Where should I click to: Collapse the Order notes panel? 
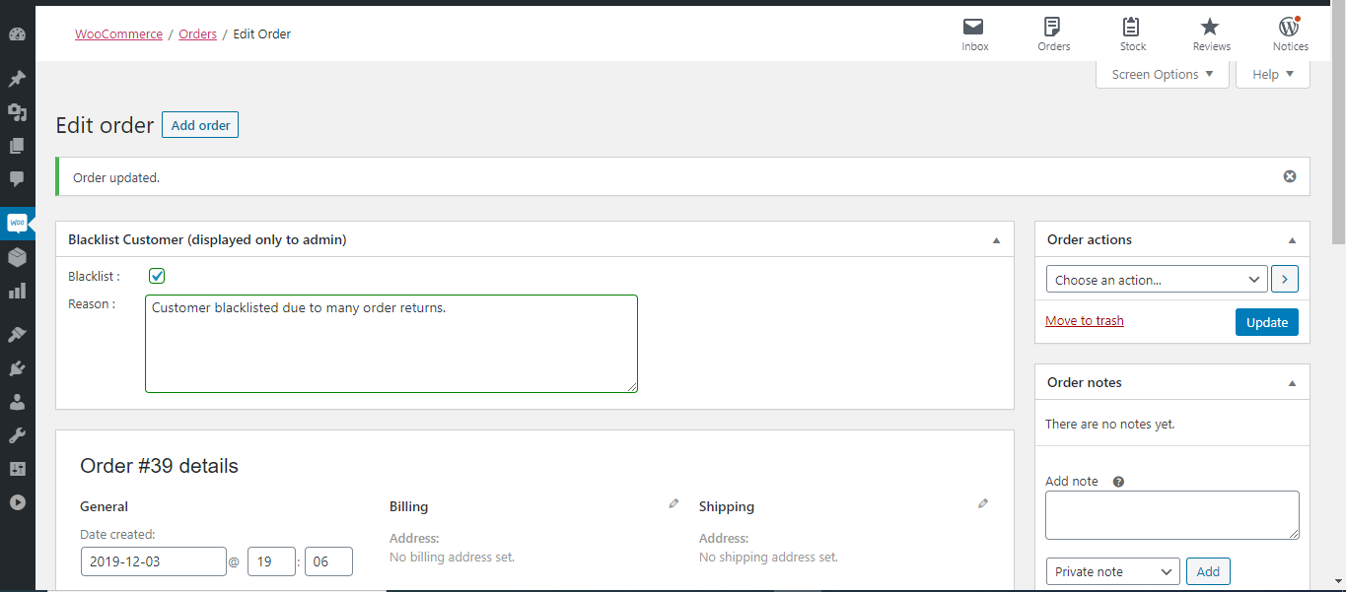(x=1292, y=383)
